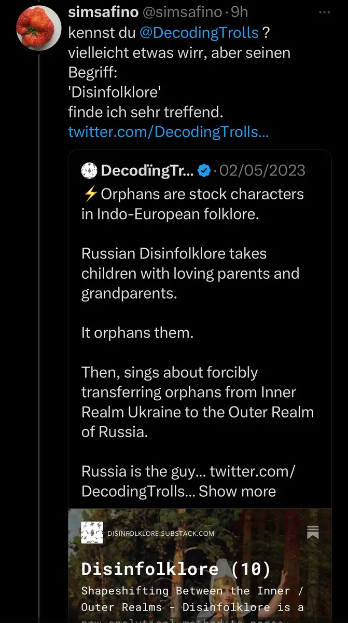Open the @DecodingTrolls mention link
The image size is (348, 623).
click(199, 32)
